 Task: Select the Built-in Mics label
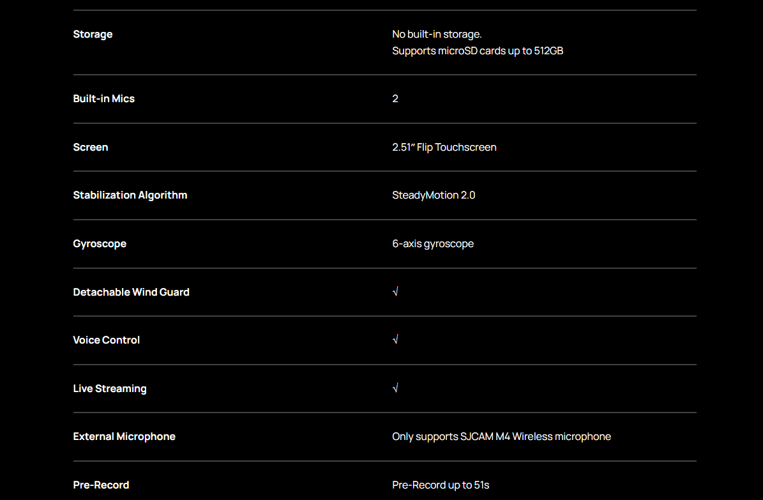(104, 99)
